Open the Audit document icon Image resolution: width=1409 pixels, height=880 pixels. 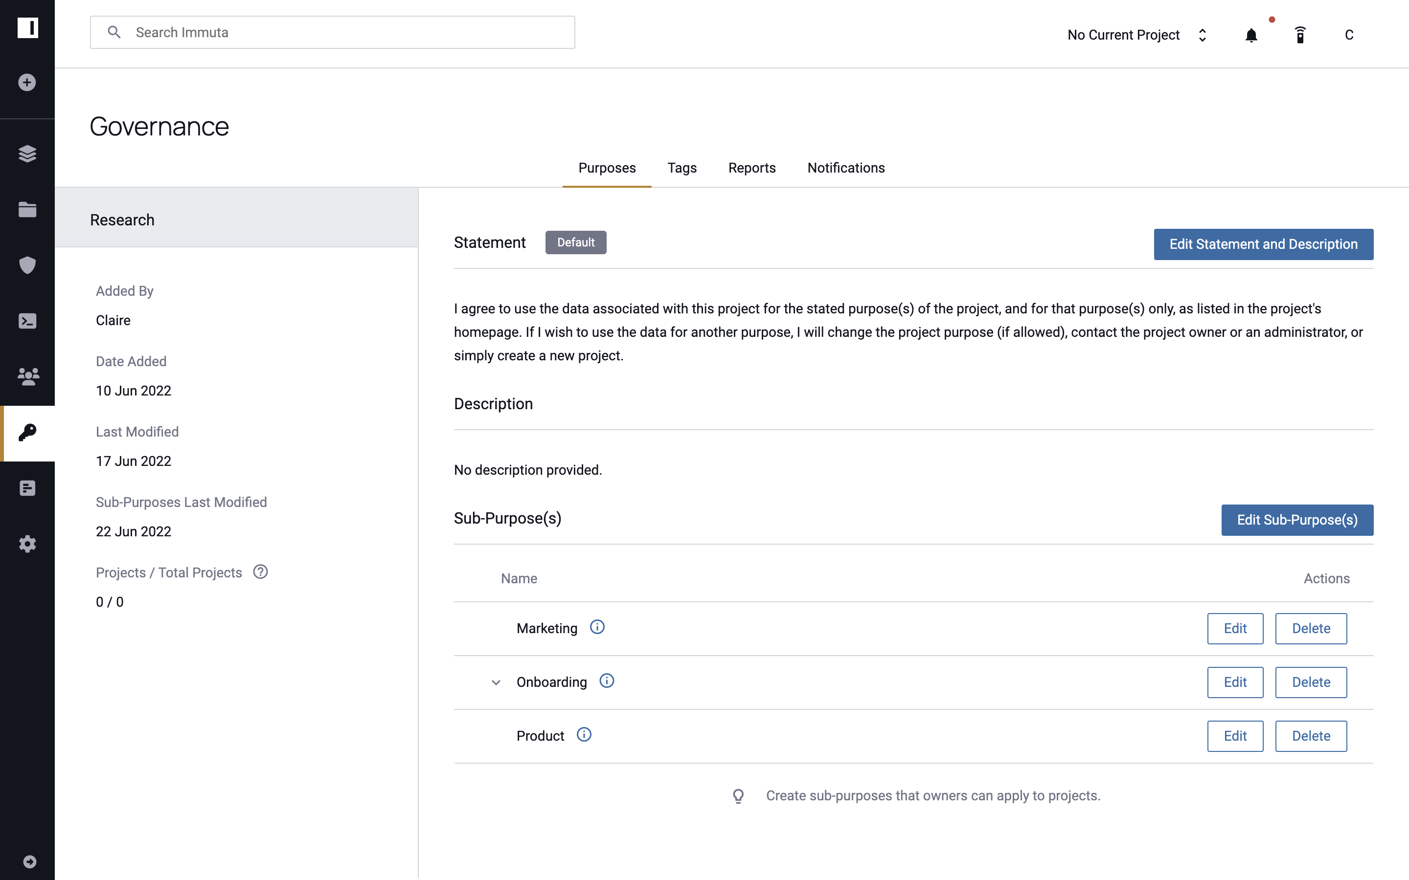click(x=27, y=488)
